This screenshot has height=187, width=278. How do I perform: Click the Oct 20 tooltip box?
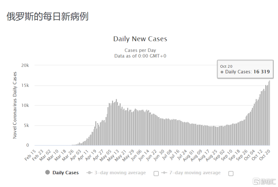click(x=245, y=69)
